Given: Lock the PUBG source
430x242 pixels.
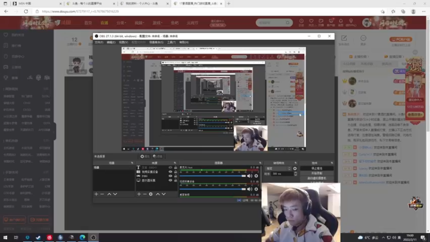Looking at the screenshot, I should coord(176,176).
